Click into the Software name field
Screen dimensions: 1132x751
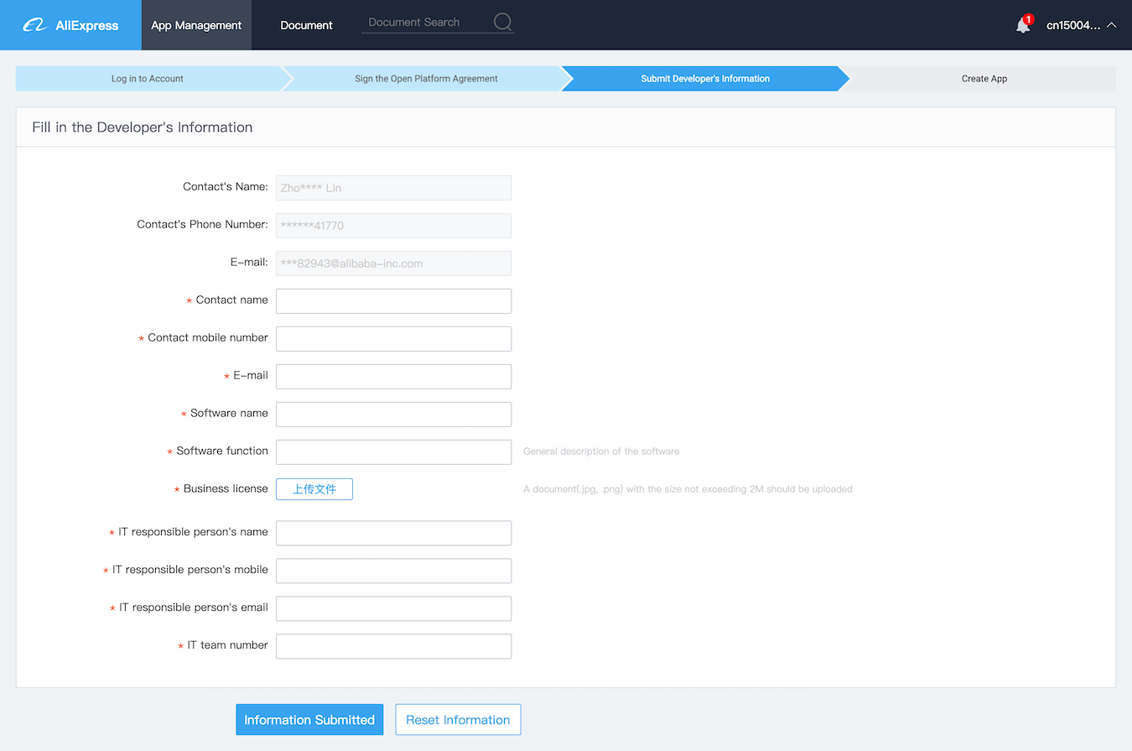point(393,415)
